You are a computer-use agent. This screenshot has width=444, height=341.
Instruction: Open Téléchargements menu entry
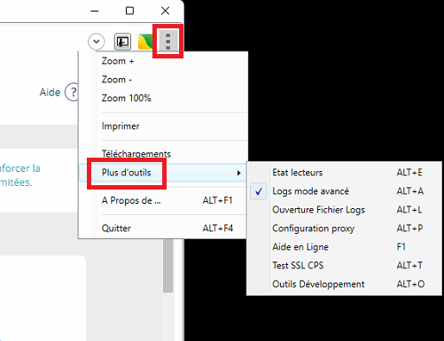[x=163, y=154]
